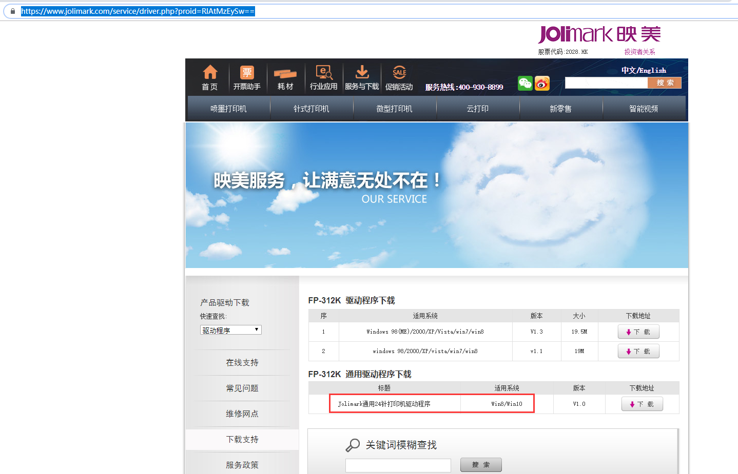Click the 股票代码:2028.HK text
The width and height of the screenshot is (738, 474).
coord(563,52)
